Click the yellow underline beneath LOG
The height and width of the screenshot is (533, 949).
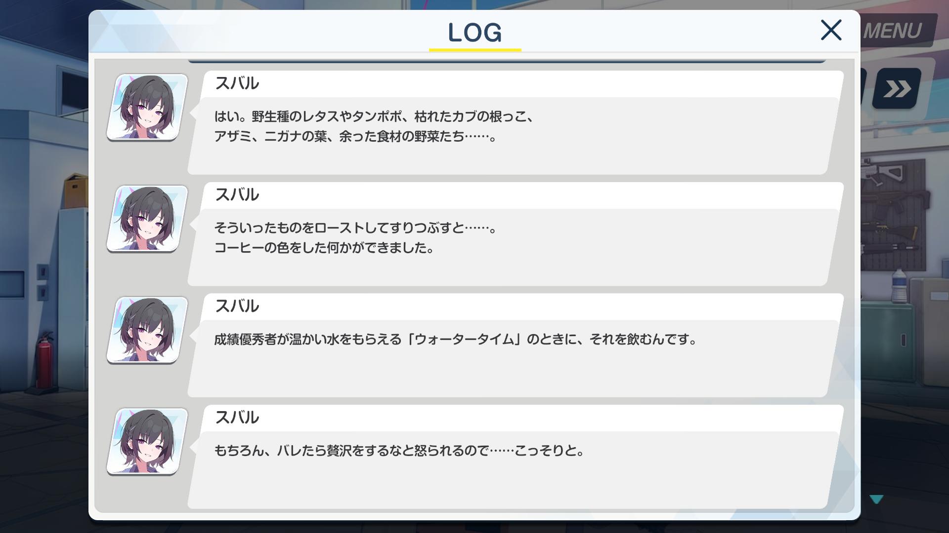(475, 50)
